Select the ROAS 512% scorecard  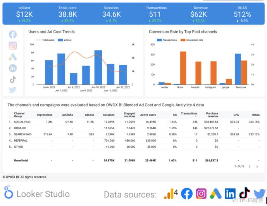(x=242, y=14)
